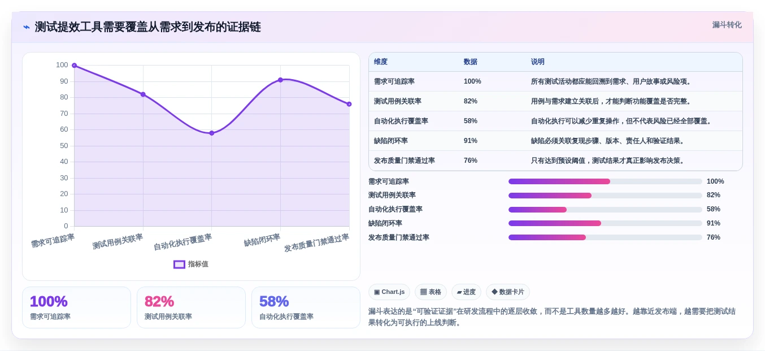Click the lightning bolt icon beside the title

27,27
